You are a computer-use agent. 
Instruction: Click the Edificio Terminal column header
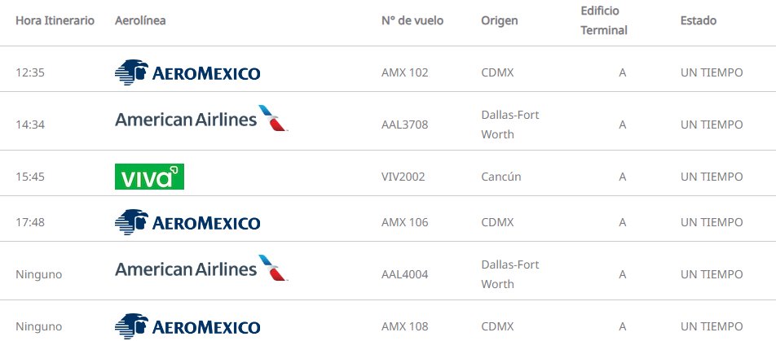[x=603, y=20]
